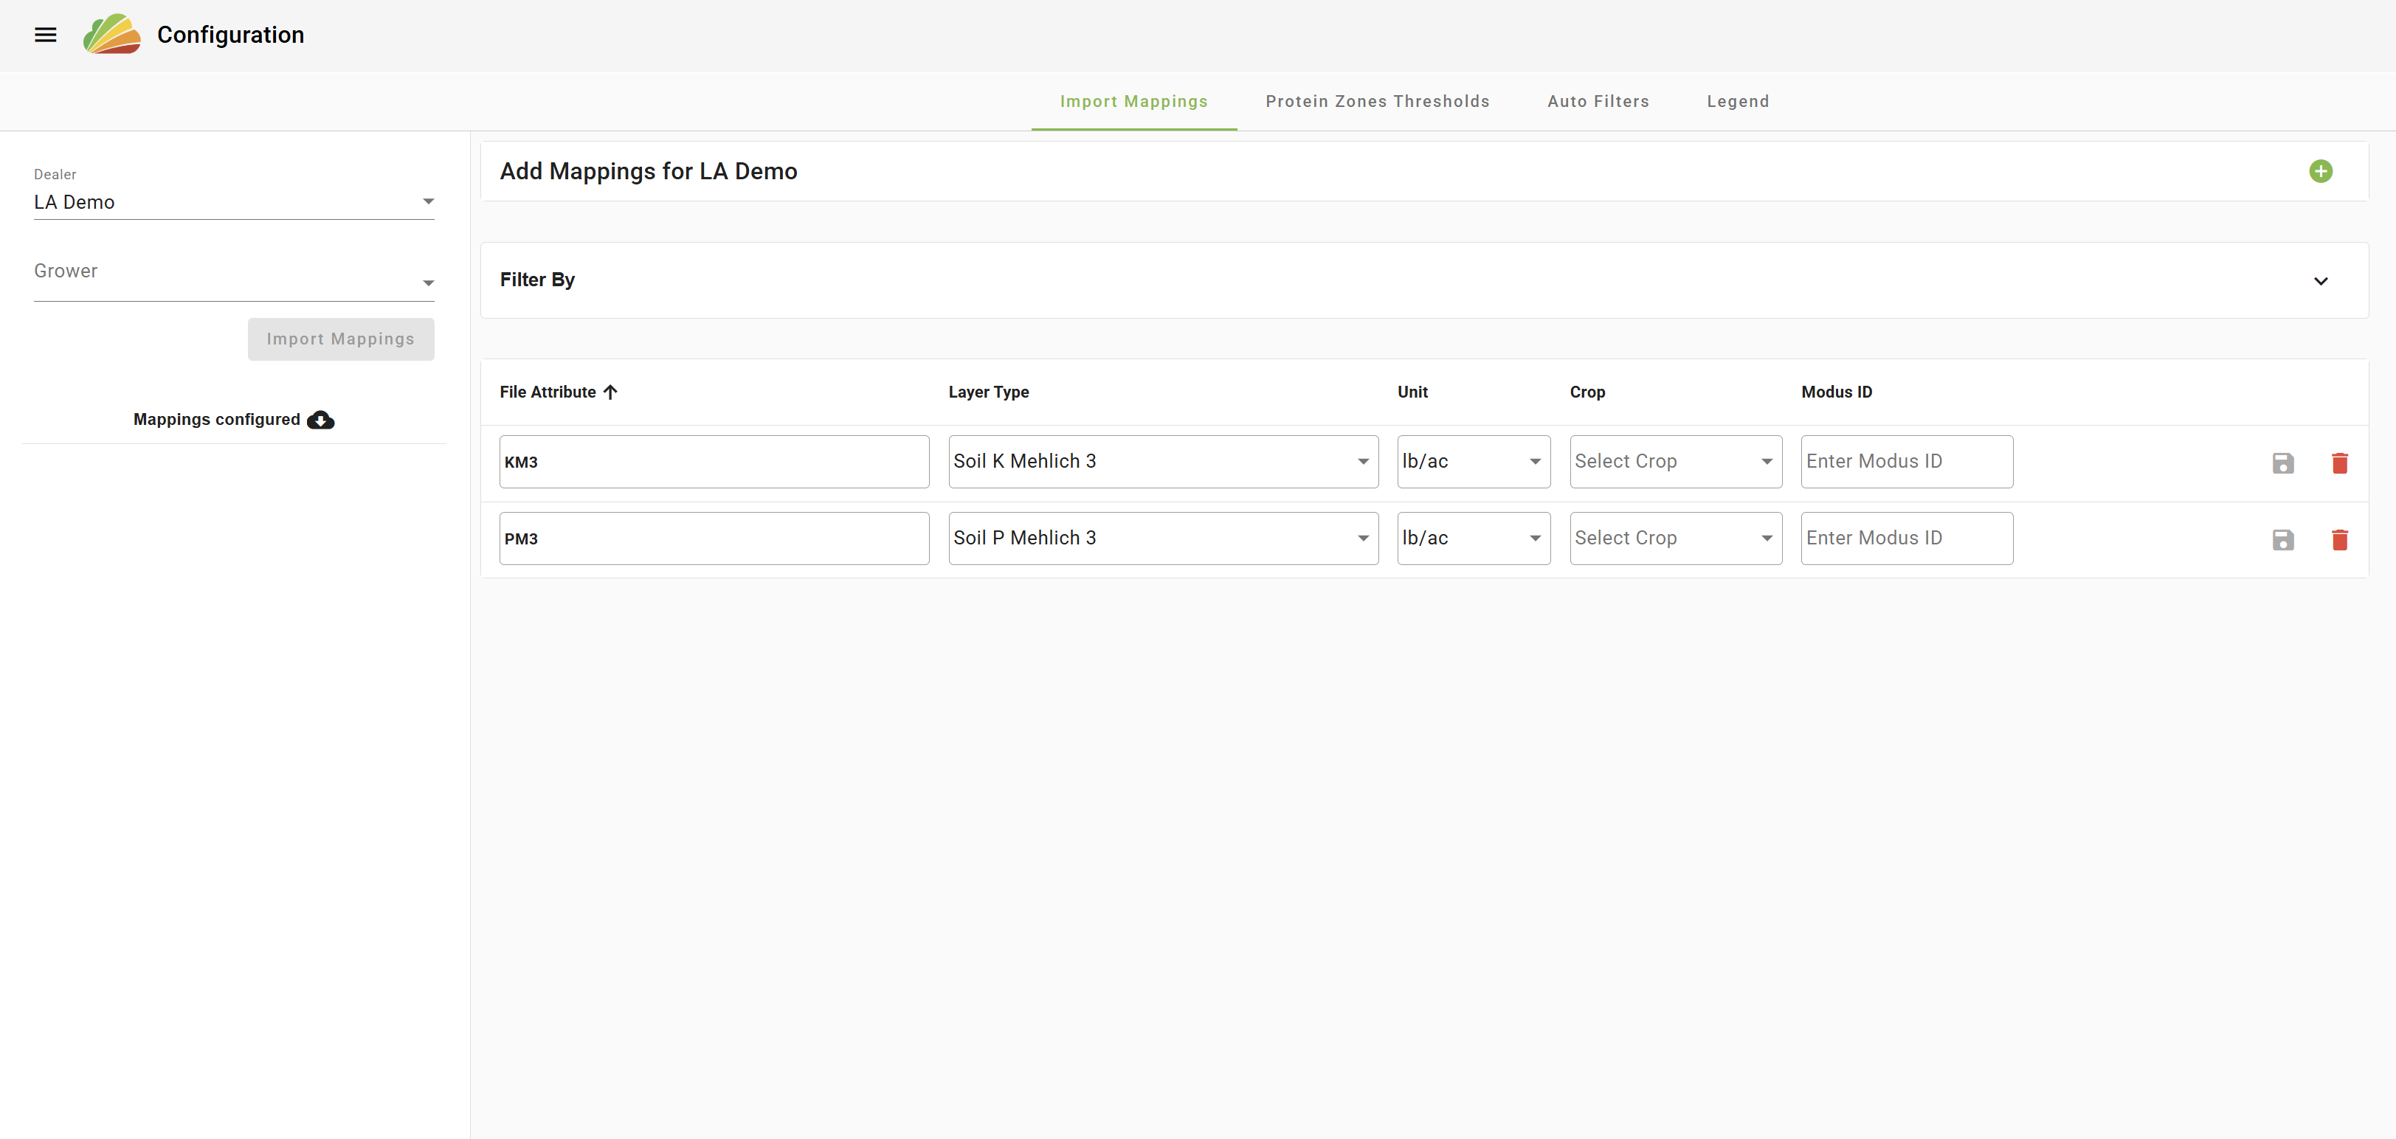Open Layer Type dropdown Soil K Mehlich 3
The height and width of the screenshot is (1139, 2396).
pos(1163,462)
